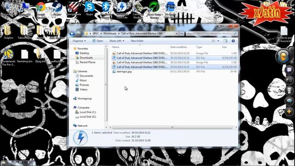
Task: Select the Skype desktop icon
Action: 89,9
